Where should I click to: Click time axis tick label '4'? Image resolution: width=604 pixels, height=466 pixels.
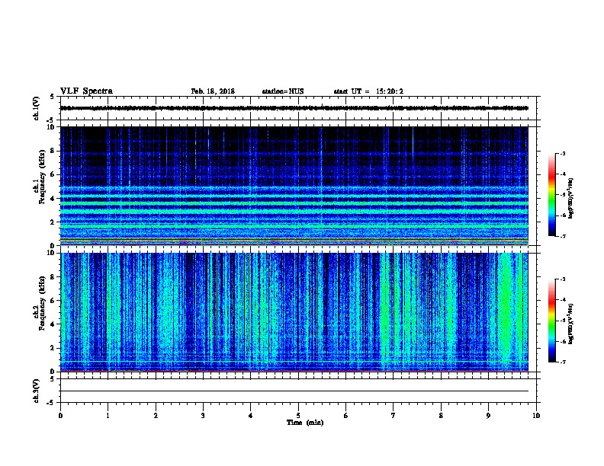(x=251, y=416)
